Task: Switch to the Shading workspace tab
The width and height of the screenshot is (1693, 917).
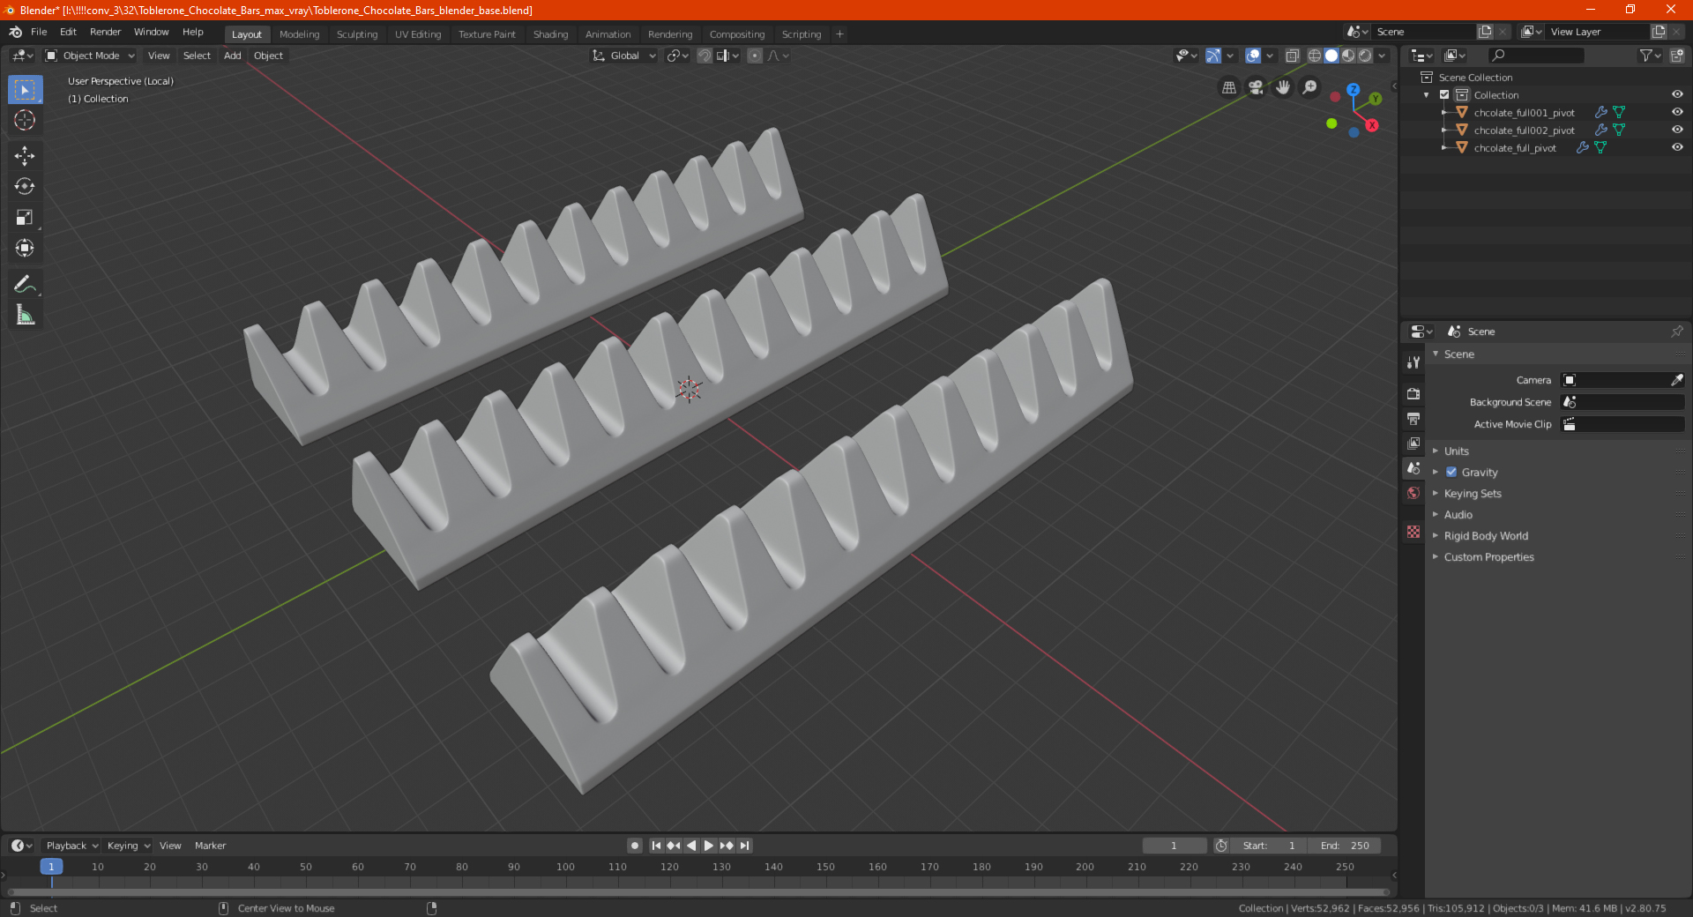Action: [x=550, y=34]
